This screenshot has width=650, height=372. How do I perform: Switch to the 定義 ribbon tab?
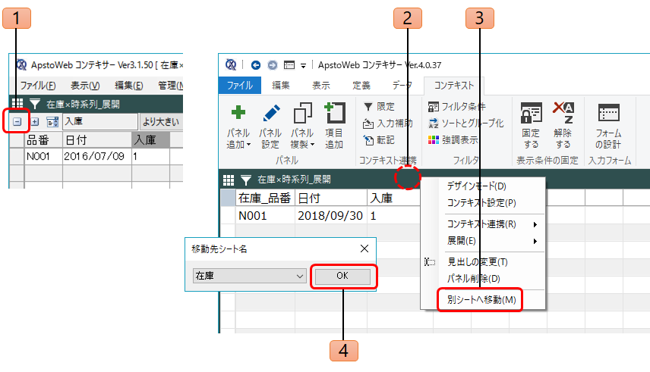pos(361,86)
